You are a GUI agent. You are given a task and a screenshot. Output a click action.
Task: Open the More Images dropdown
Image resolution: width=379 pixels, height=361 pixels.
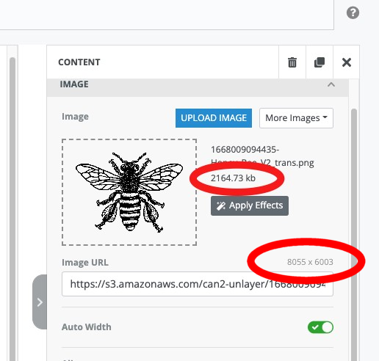click(x=296, y=118)
